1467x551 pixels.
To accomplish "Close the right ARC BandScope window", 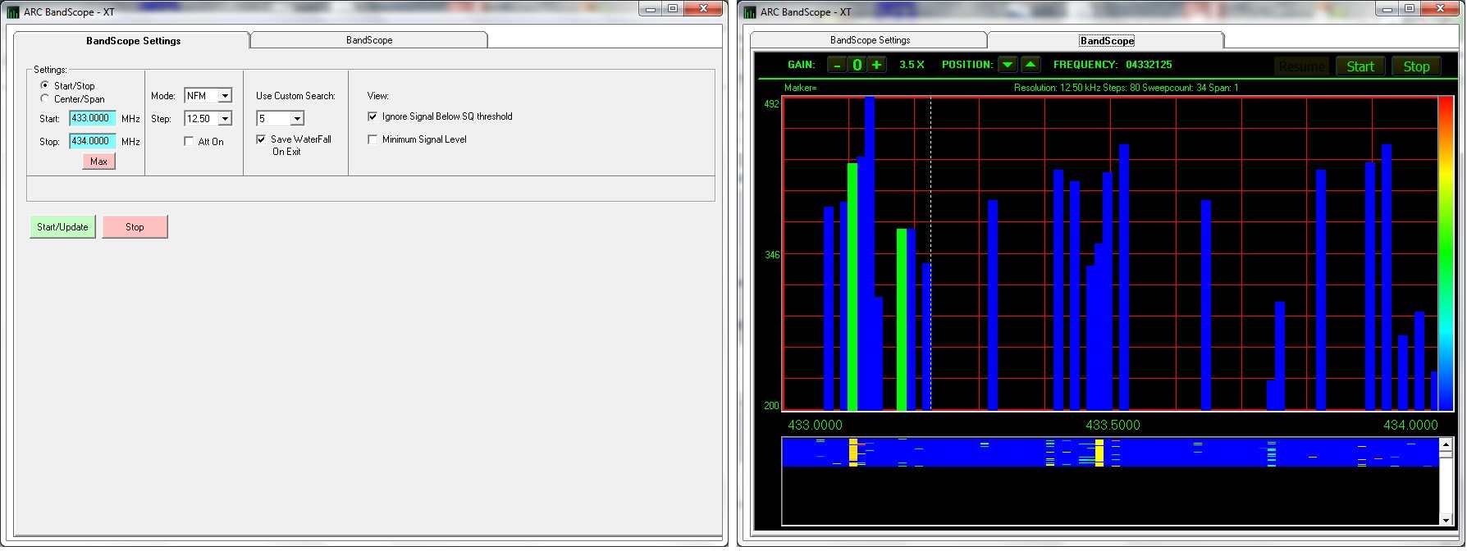I will point(1440,9).
